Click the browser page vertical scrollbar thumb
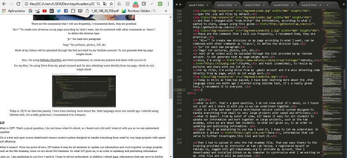This screenshot has height=158, width=347. 170,89
